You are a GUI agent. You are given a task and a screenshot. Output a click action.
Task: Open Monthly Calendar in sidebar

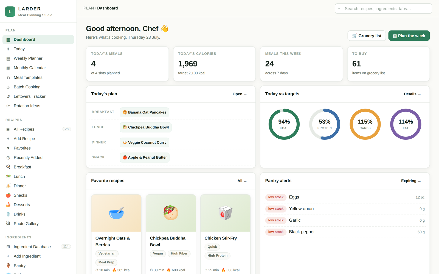[x=38, y=68]
